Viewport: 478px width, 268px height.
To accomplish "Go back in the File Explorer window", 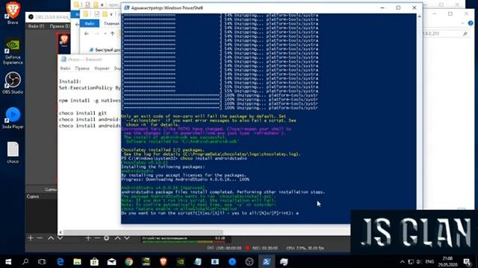I will click(87, 33).
